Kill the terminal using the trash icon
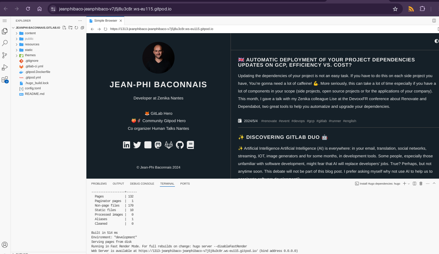Screen dimensions: 439x254 tap(421, 183)
